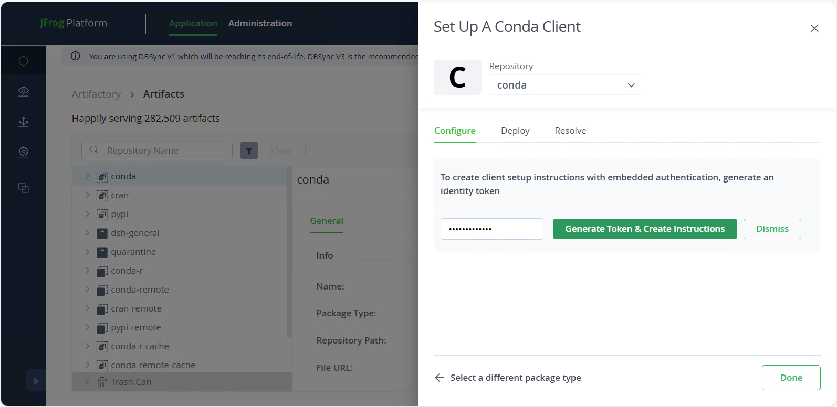Open the Administration menu
Image resolution: width=837 pixels, height=407 pixels.
260,23
